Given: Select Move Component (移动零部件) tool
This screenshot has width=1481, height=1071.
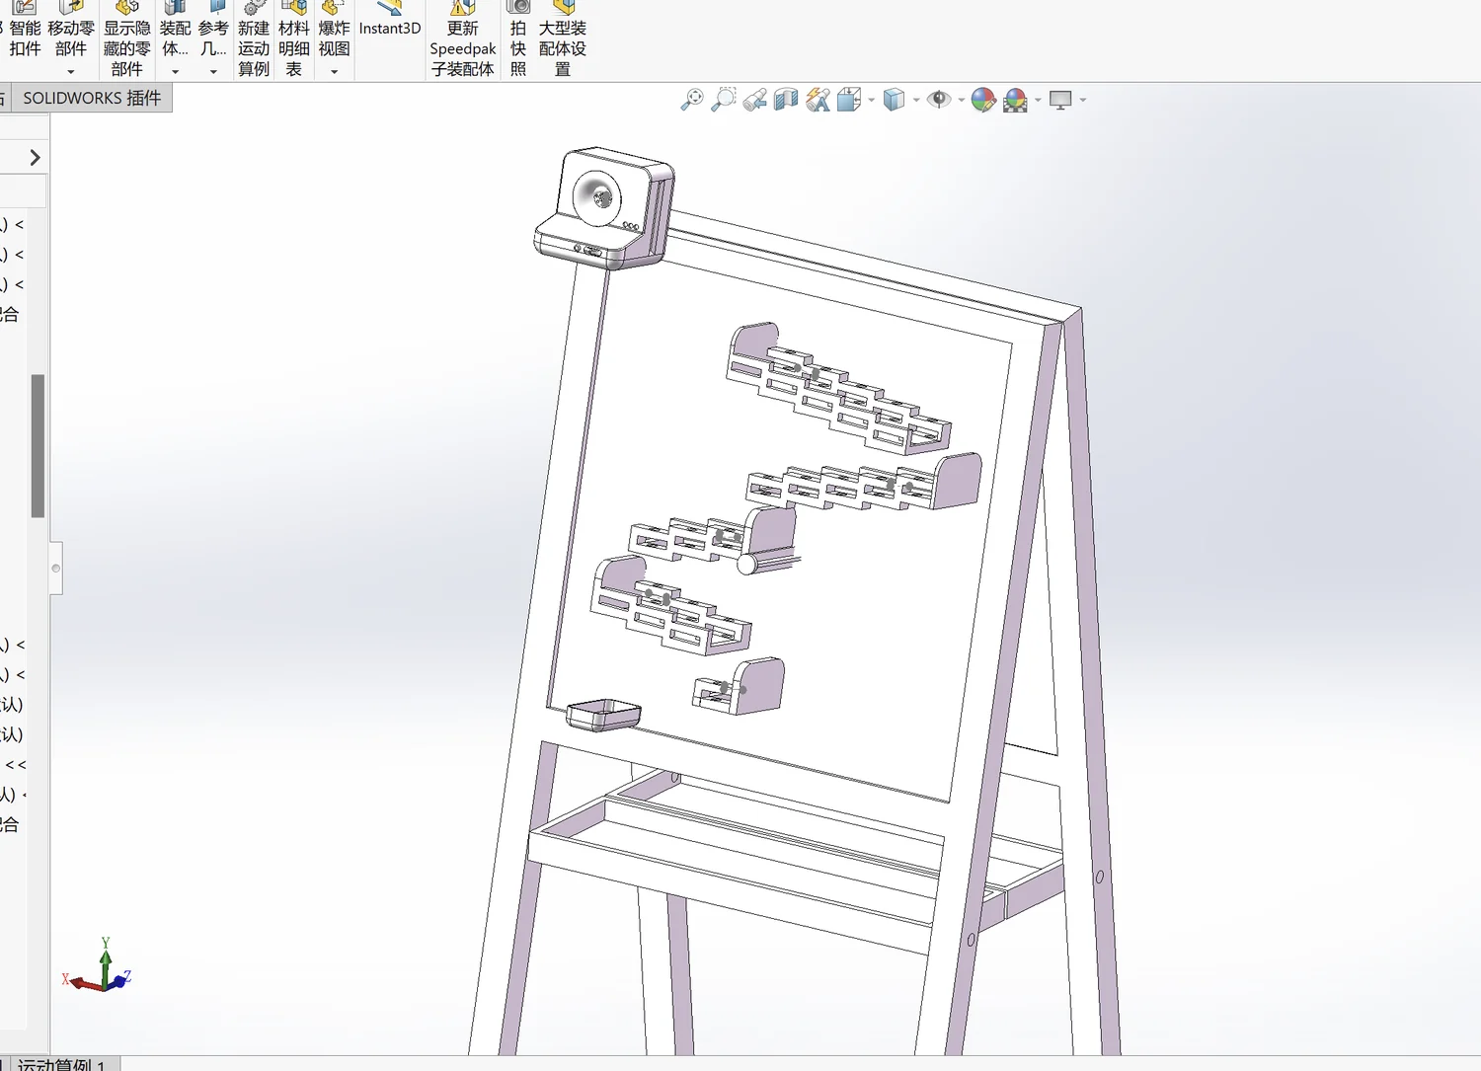Looking at the screenshot, I should coord(71,30).
